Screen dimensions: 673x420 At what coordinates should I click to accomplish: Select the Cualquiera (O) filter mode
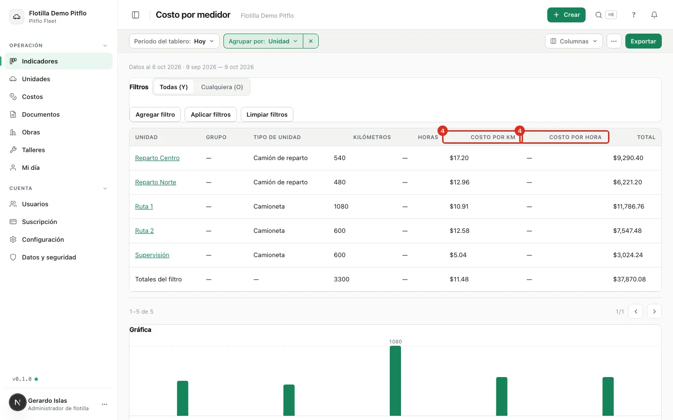222,87
